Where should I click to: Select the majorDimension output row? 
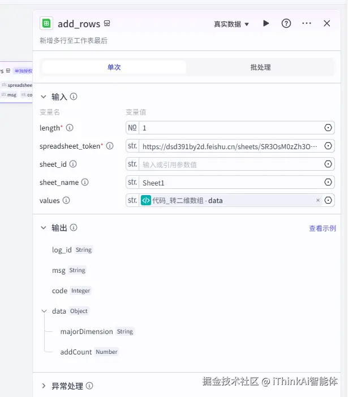tap(97, 331)
